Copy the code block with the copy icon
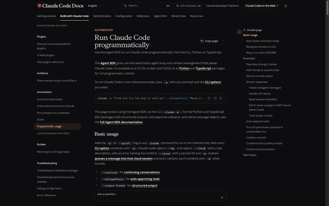The image size is (329, 206). point(215,98)
